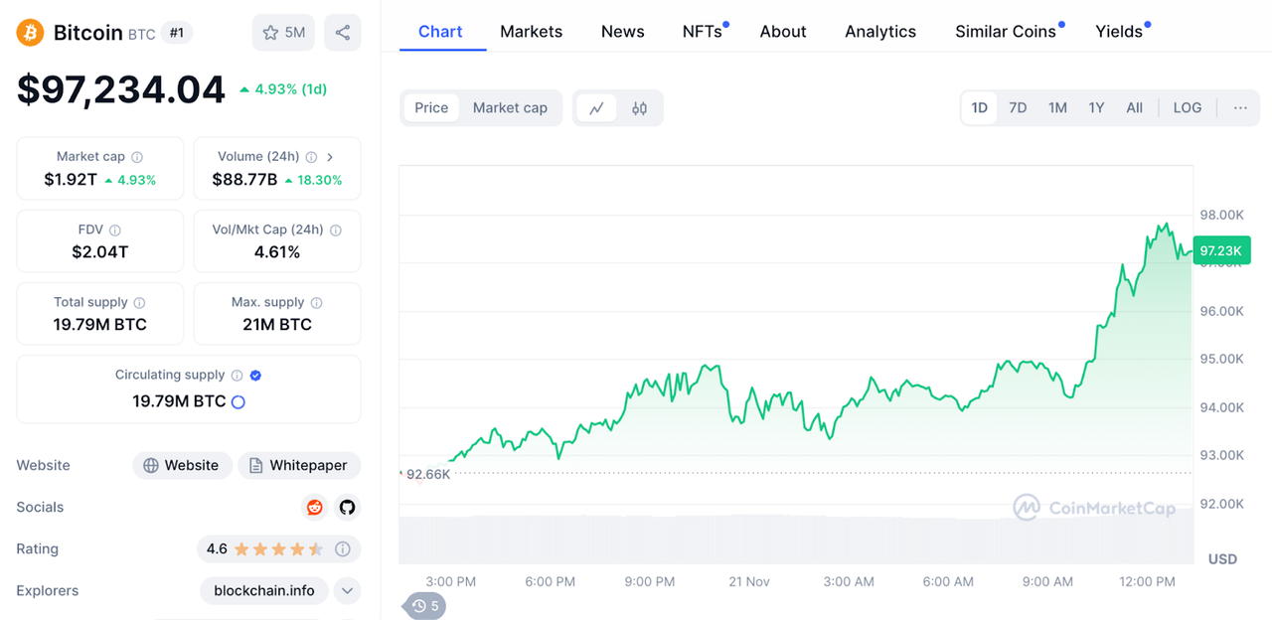Image resolution: width=1272 pixels, height=620 pixels.
Task: Click the Market cap info icon
Action: point(137,157)
